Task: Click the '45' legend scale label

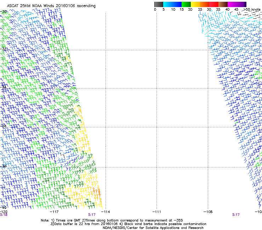Action: [236, 10]
